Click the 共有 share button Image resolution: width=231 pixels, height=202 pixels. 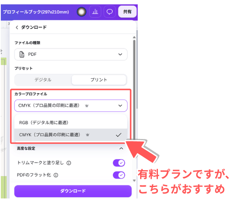click(x=127, y=12)
